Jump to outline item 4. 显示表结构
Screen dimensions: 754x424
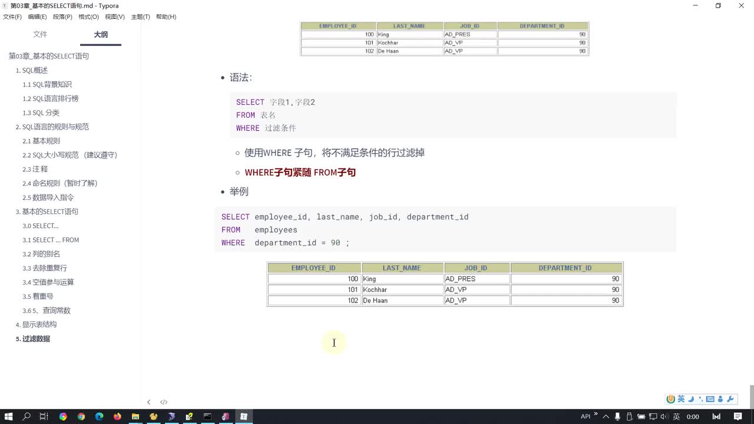[36, 324]
